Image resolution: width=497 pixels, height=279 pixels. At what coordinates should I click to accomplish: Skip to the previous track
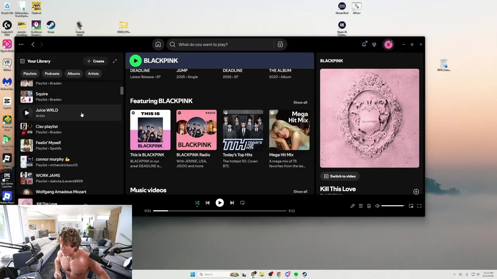(x=208, y=203)
